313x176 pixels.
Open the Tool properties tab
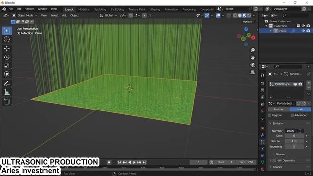click(x=262, y=75)
